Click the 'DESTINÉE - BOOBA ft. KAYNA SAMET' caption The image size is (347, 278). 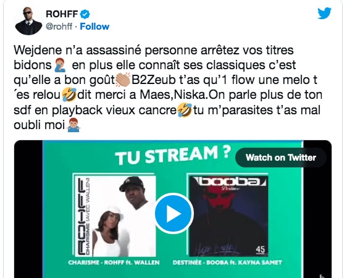click(x=227, y=263)
